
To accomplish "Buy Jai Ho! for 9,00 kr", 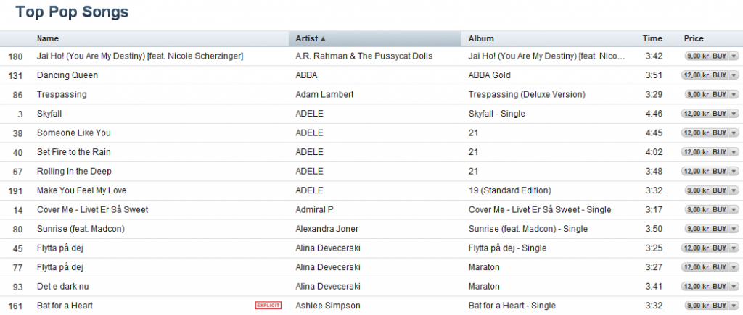I will coord(707,56).
